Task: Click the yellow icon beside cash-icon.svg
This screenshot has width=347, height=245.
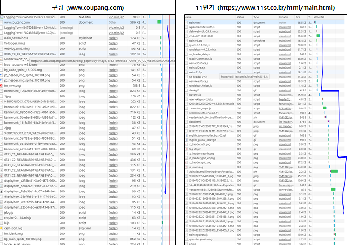Action: pyautogui.click(x=1, y=228)
